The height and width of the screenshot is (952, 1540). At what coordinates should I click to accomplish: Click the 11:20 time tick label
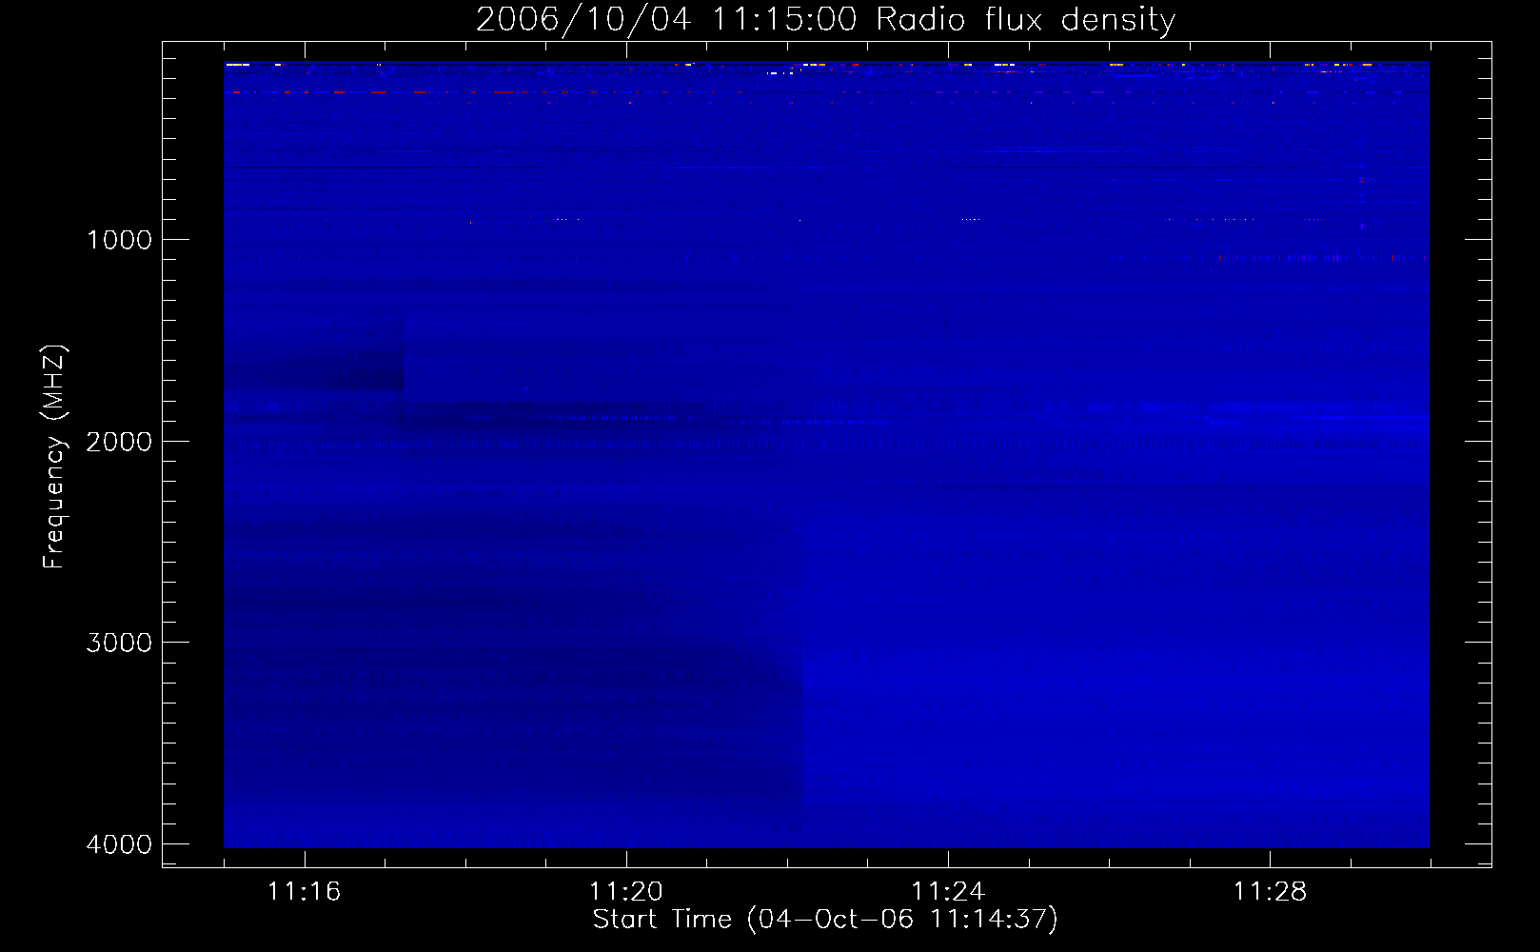coord(625,891)
